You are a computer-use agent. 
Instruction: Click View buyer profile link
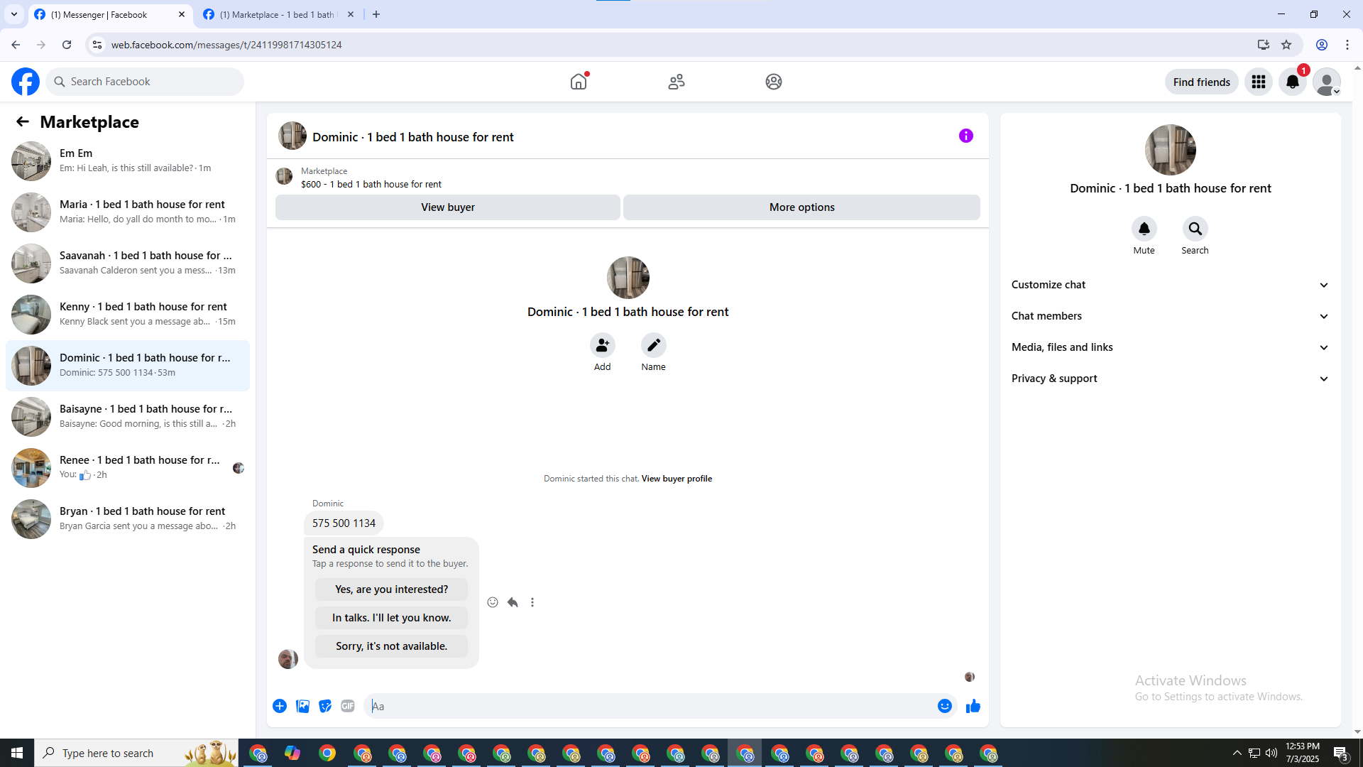coord(677,479)
